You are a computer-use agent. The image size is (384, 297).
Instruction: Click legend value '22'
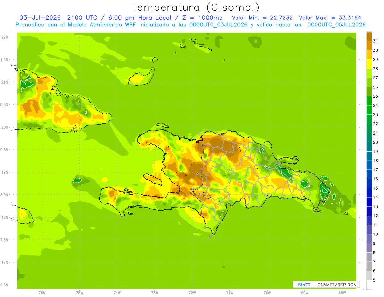pyautogui.click(x=376, y=124)
